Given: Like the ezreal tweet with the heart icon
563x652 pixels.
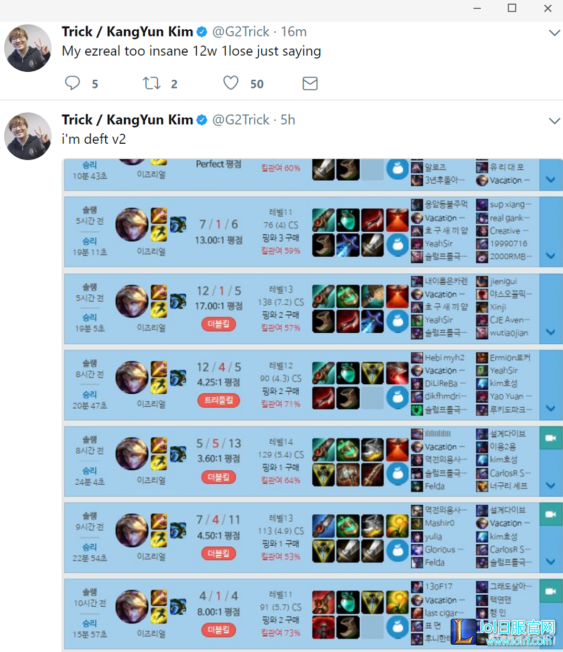Looking at the screenshot, I should coord(231,83).
